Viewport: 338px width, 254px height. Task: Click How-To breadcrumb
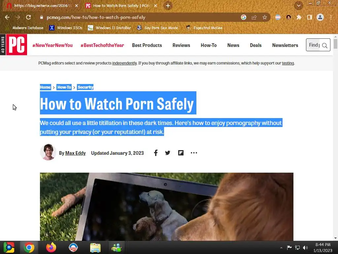click(64, 87)
